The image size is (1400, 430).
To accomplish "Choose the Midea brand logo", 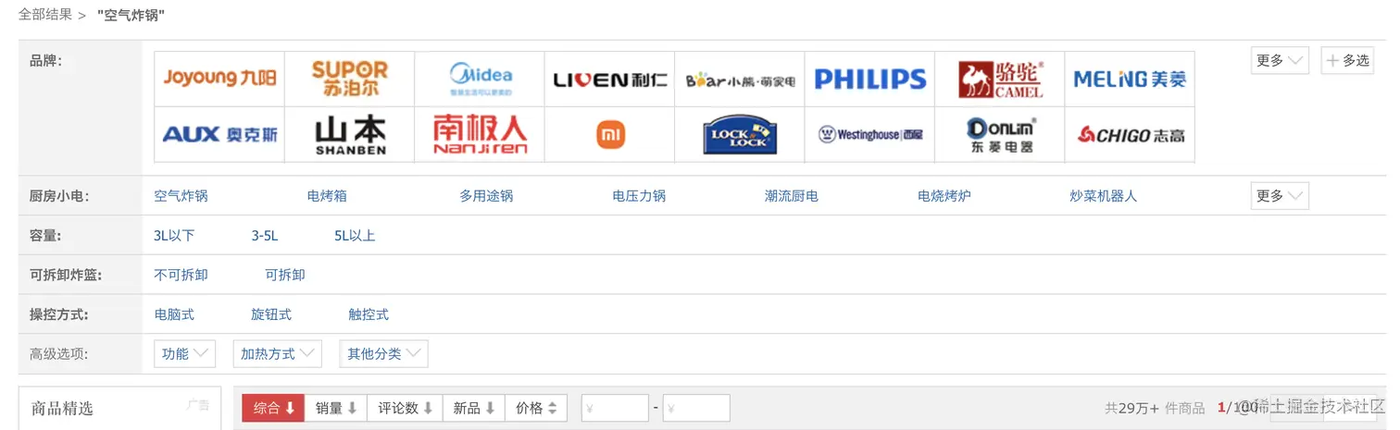I will (480, 79).
